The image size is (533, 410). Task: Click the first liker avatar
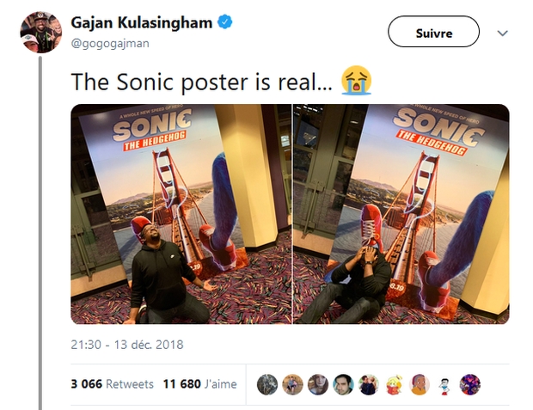tap(268, 384)
